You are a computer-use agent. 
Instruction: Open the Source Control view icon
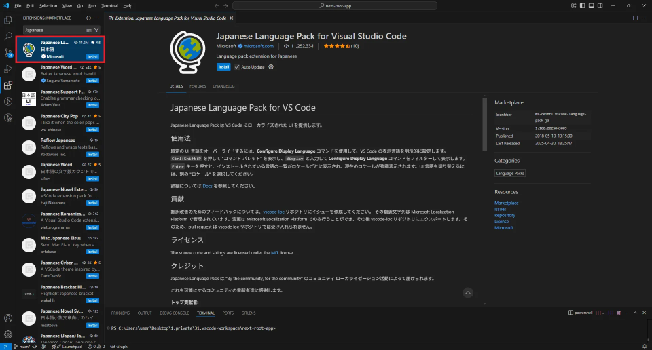(x=8, y=53)
